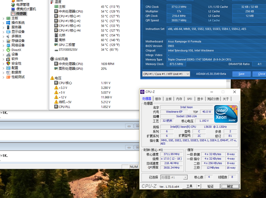Expand the 性能测试 tree node
The image size is (266, 198).
3,77
